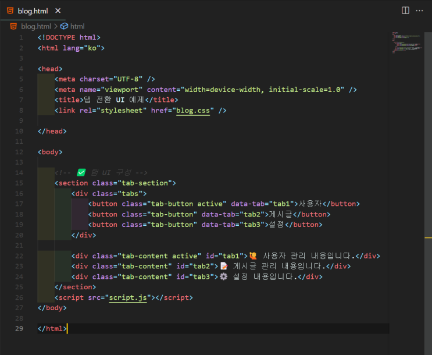Click the 사용자 button text on line 17
The image size is (432, 355).
point(310,204)
